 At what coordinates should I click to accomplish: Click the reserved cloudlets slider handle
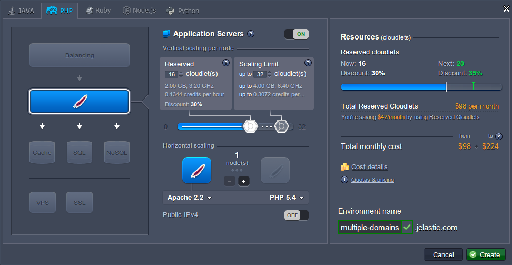pos(250,126)
